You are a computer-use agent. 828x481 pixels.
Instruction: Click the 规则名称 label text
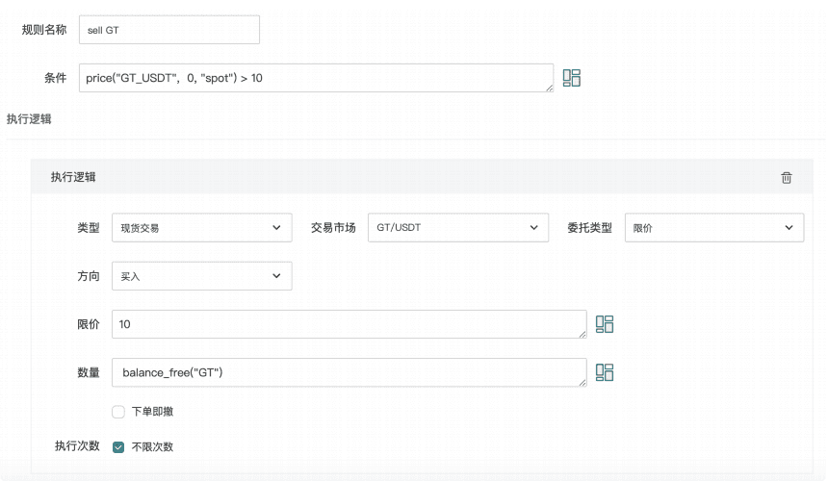point(44,30)
